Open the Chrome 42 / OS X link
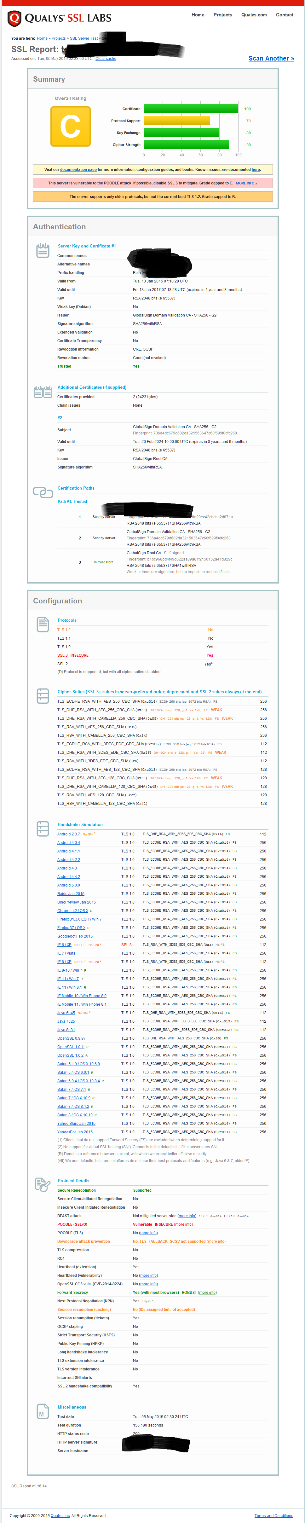Image resolution: width=305 pixels, height=1523 pixels. [73, 911]
